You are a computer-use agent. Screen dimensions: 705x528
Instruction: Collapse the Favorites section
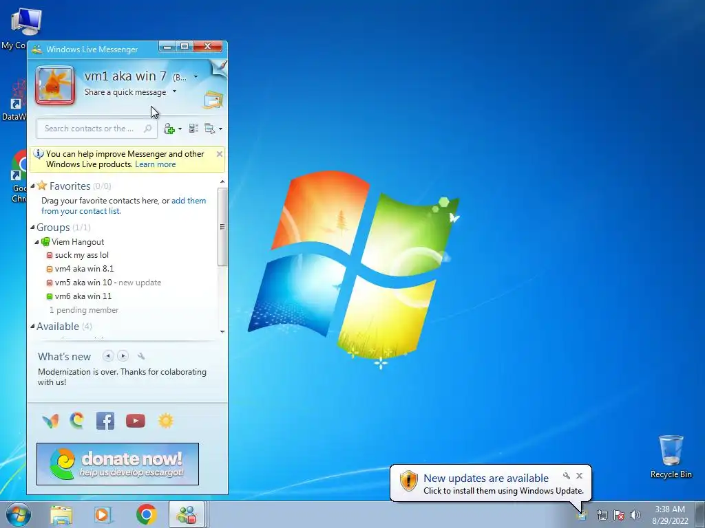32,186
